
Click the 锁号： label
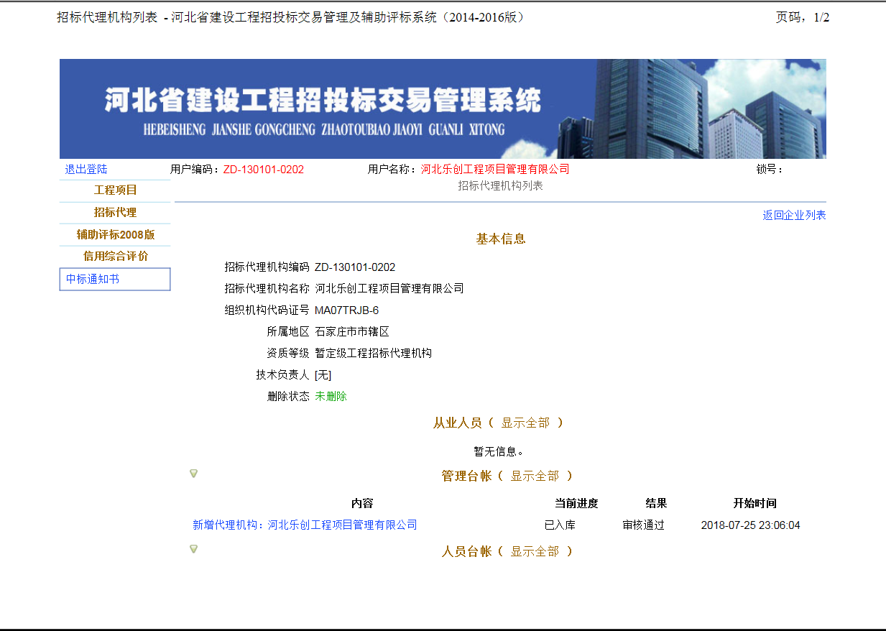(770, 170)
